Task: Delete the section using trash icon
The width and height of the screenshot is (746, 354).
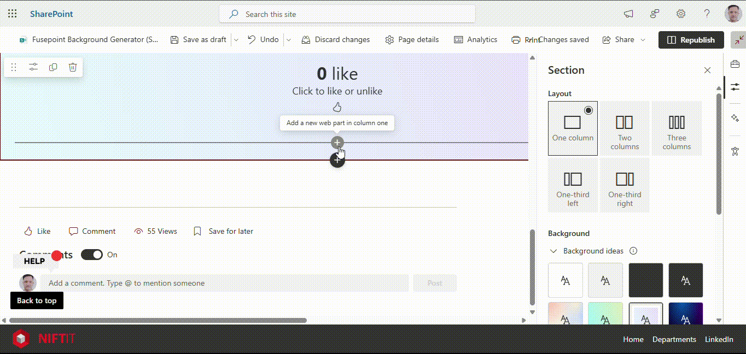Action: tap(73, 67)
